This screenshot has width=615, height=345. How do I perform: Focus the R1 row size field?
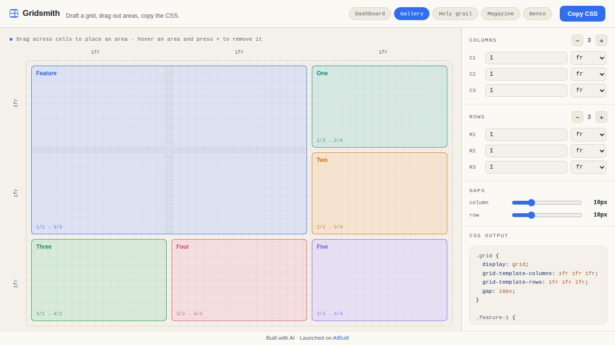pyautogui.click(x=526, y=135)
